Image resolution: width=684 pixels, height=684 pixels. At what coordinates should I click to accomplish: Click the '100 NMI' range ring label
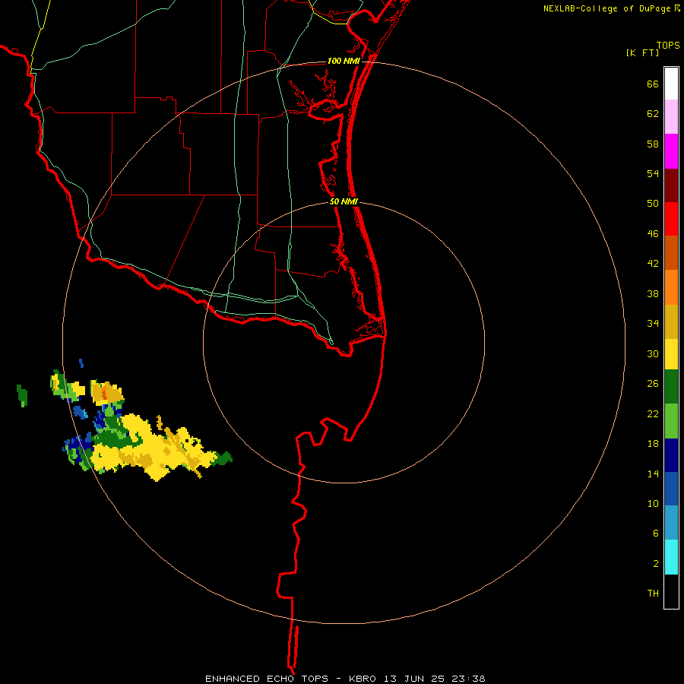(x=344, y=61)
